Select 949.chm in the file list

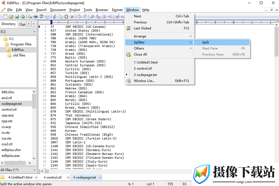[8, 92]
